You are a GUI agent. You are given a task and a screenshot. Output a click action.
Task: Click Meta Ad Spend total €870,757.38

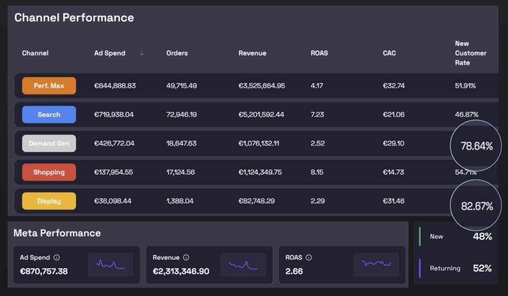coord(44,271)
